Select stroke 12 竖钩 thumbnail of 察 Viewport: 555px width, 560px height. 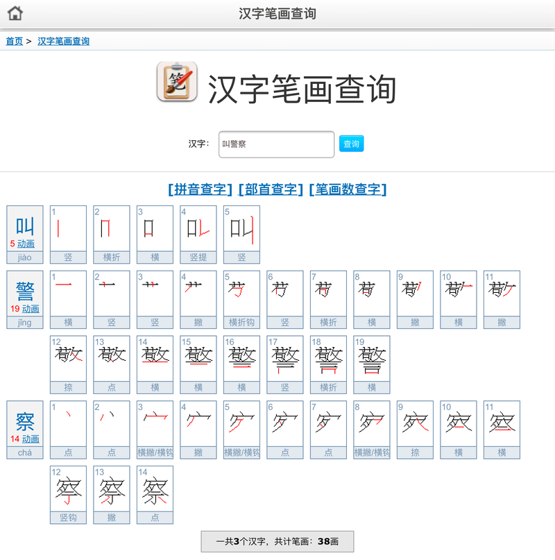[68, 490]
